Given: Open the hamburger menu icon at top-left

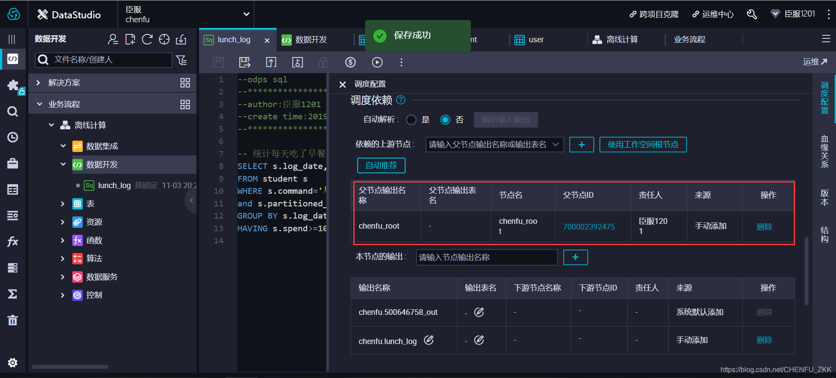Looking at the screenshot, I should click(12, 40).
